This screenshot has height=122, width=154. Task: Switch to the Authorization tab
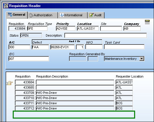point(43,15)
